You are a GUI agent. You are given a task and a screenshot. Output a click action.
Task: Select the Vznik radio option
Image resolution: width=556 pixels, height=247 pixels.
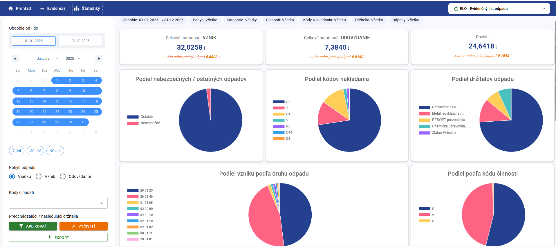39,176
